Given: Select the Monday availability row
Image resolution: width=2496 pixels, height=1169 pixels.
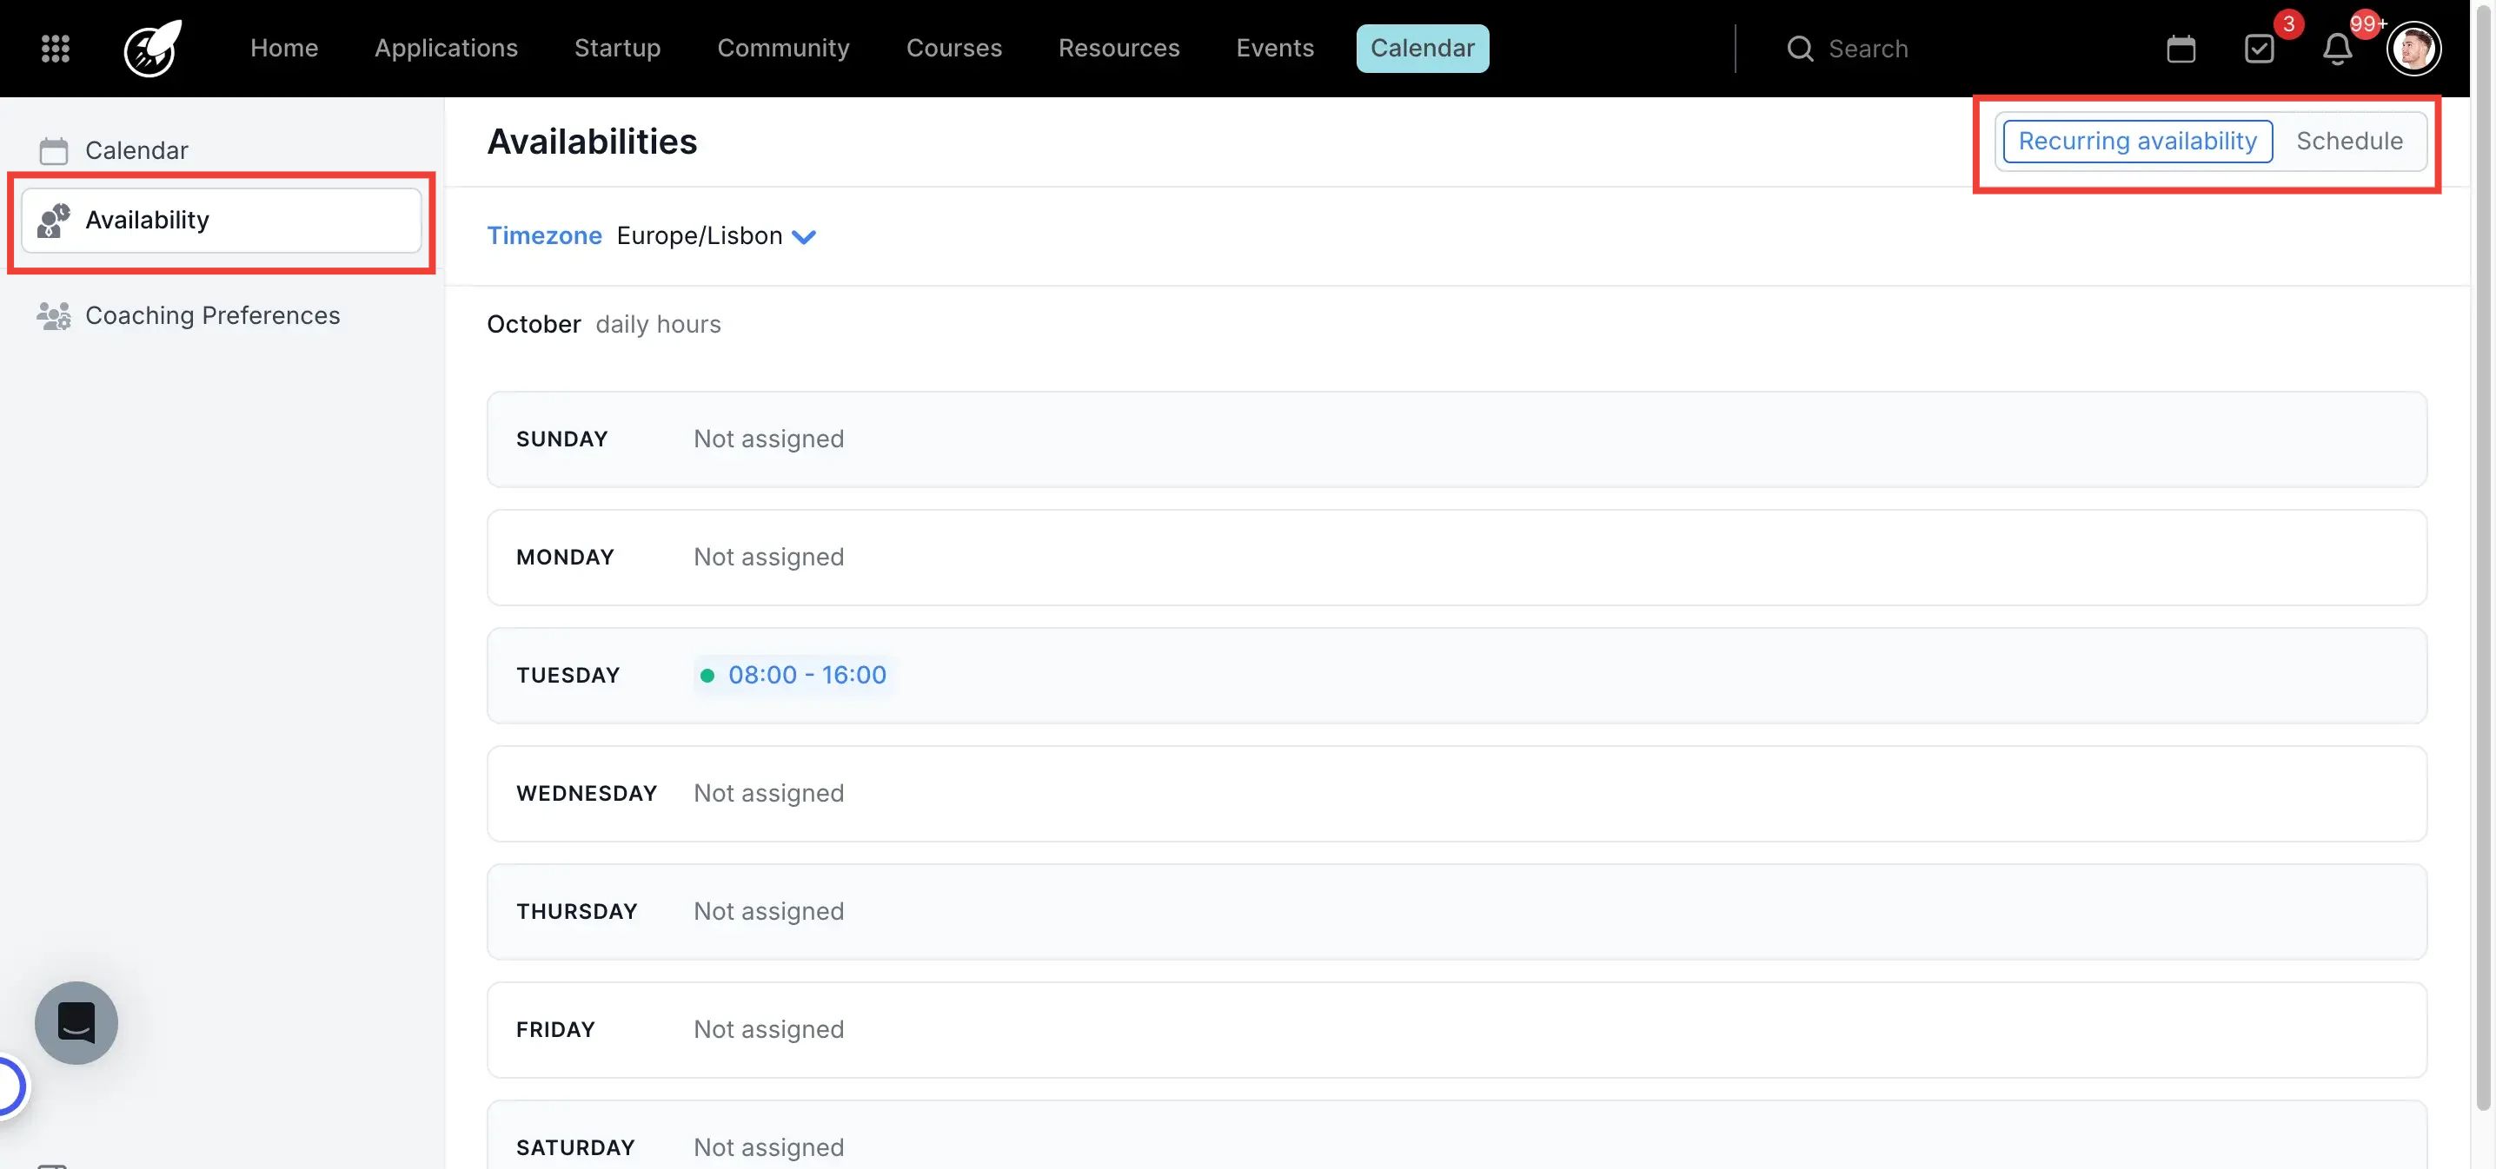Looking at the screenshot, I should point(1456,557).
